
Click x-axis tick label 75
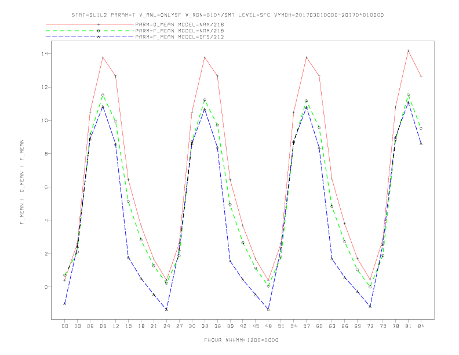pos(383,326)
